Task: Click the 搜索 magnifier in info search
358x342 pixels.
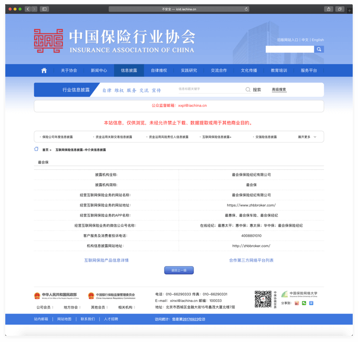Action: click(x=248, y=90)
